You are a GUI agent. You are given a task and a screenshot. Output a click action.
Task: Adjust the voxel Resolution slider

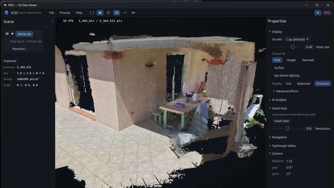pyautogui.click(x=287, y=128)
